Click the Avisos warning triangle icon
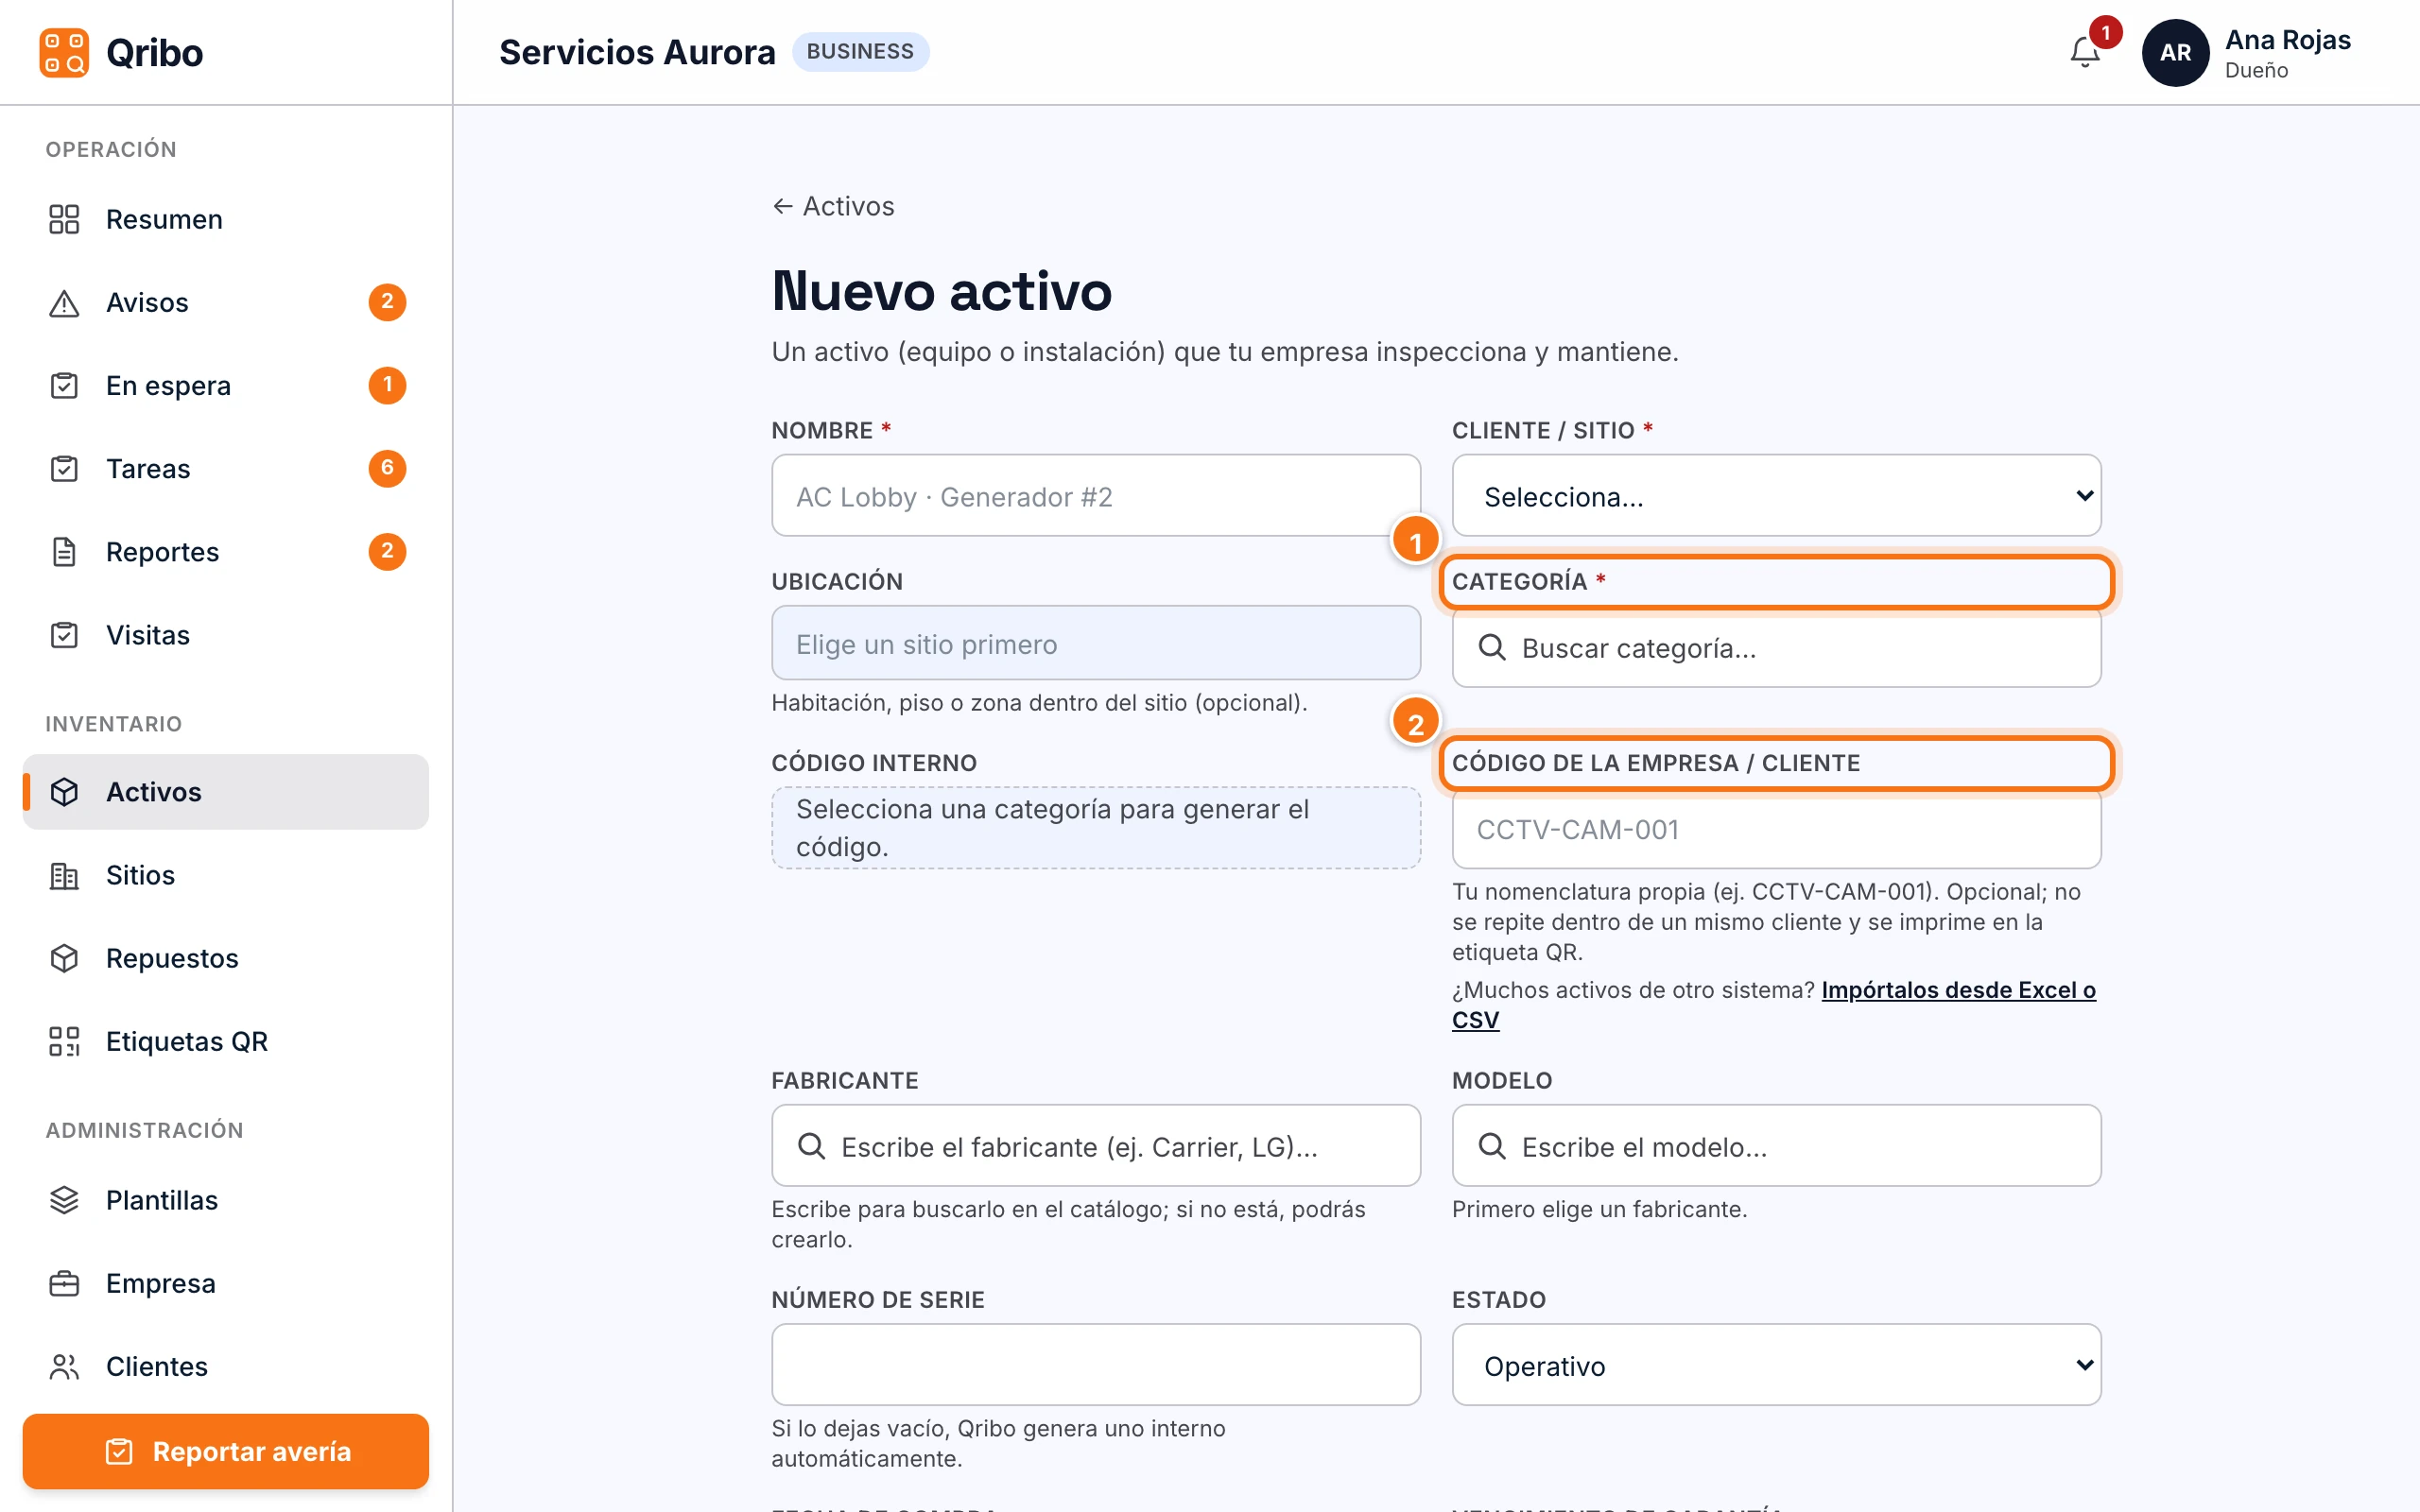The height and width of the screenshot is (1512, 2420). 64,302
